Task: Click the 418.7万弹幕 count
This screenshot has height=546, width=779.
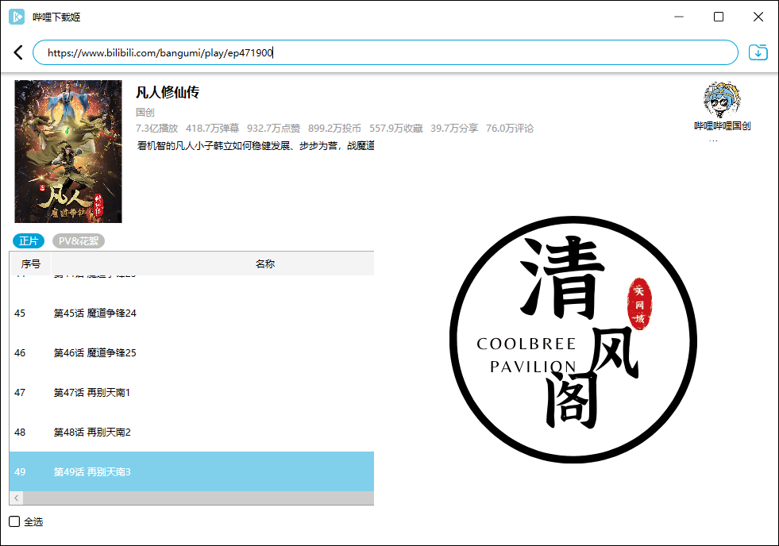Action: tap(212, 129)
